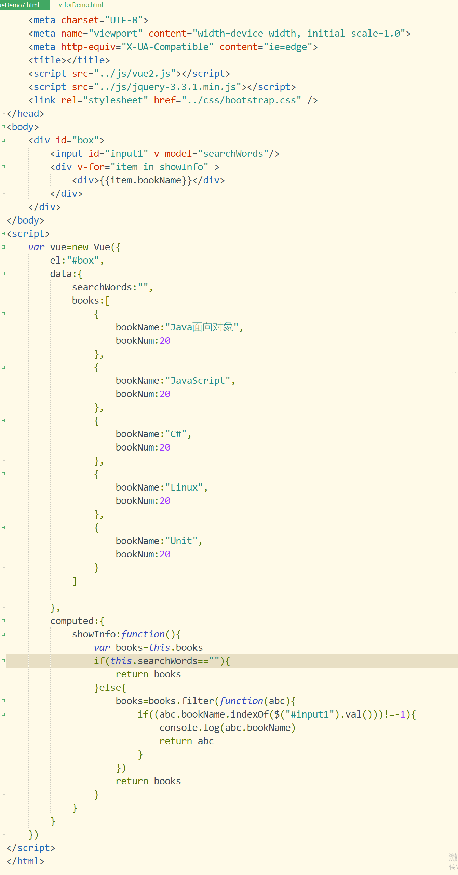This screenshot has height=875, width=458.
Task: Fold the var vue=new Vue block
Action: pos(3,247)
